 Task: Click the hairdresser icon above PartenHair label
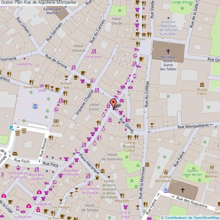93,51
